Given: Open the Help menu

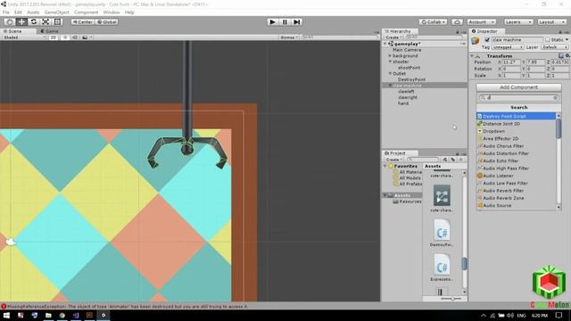Looking at the screenshot, I should pyautogui.click(x=129, y=12).
